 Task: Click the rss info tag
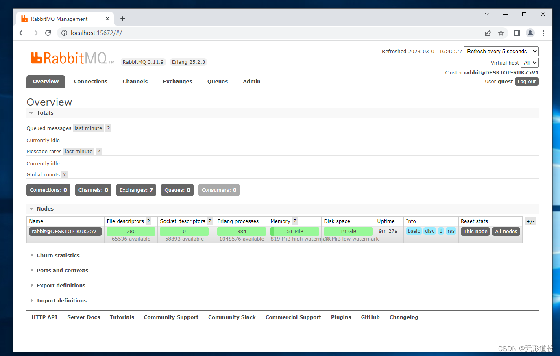coord(451,231)
